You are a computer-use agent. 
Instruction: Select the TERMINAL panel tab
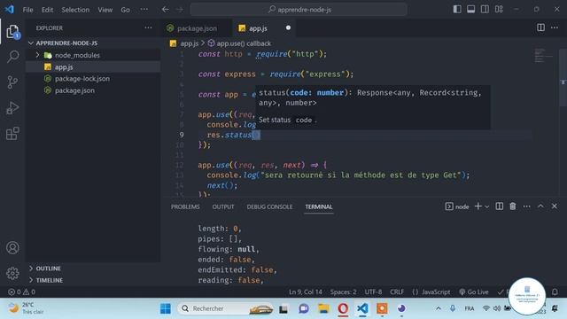(x=319, y=206)
